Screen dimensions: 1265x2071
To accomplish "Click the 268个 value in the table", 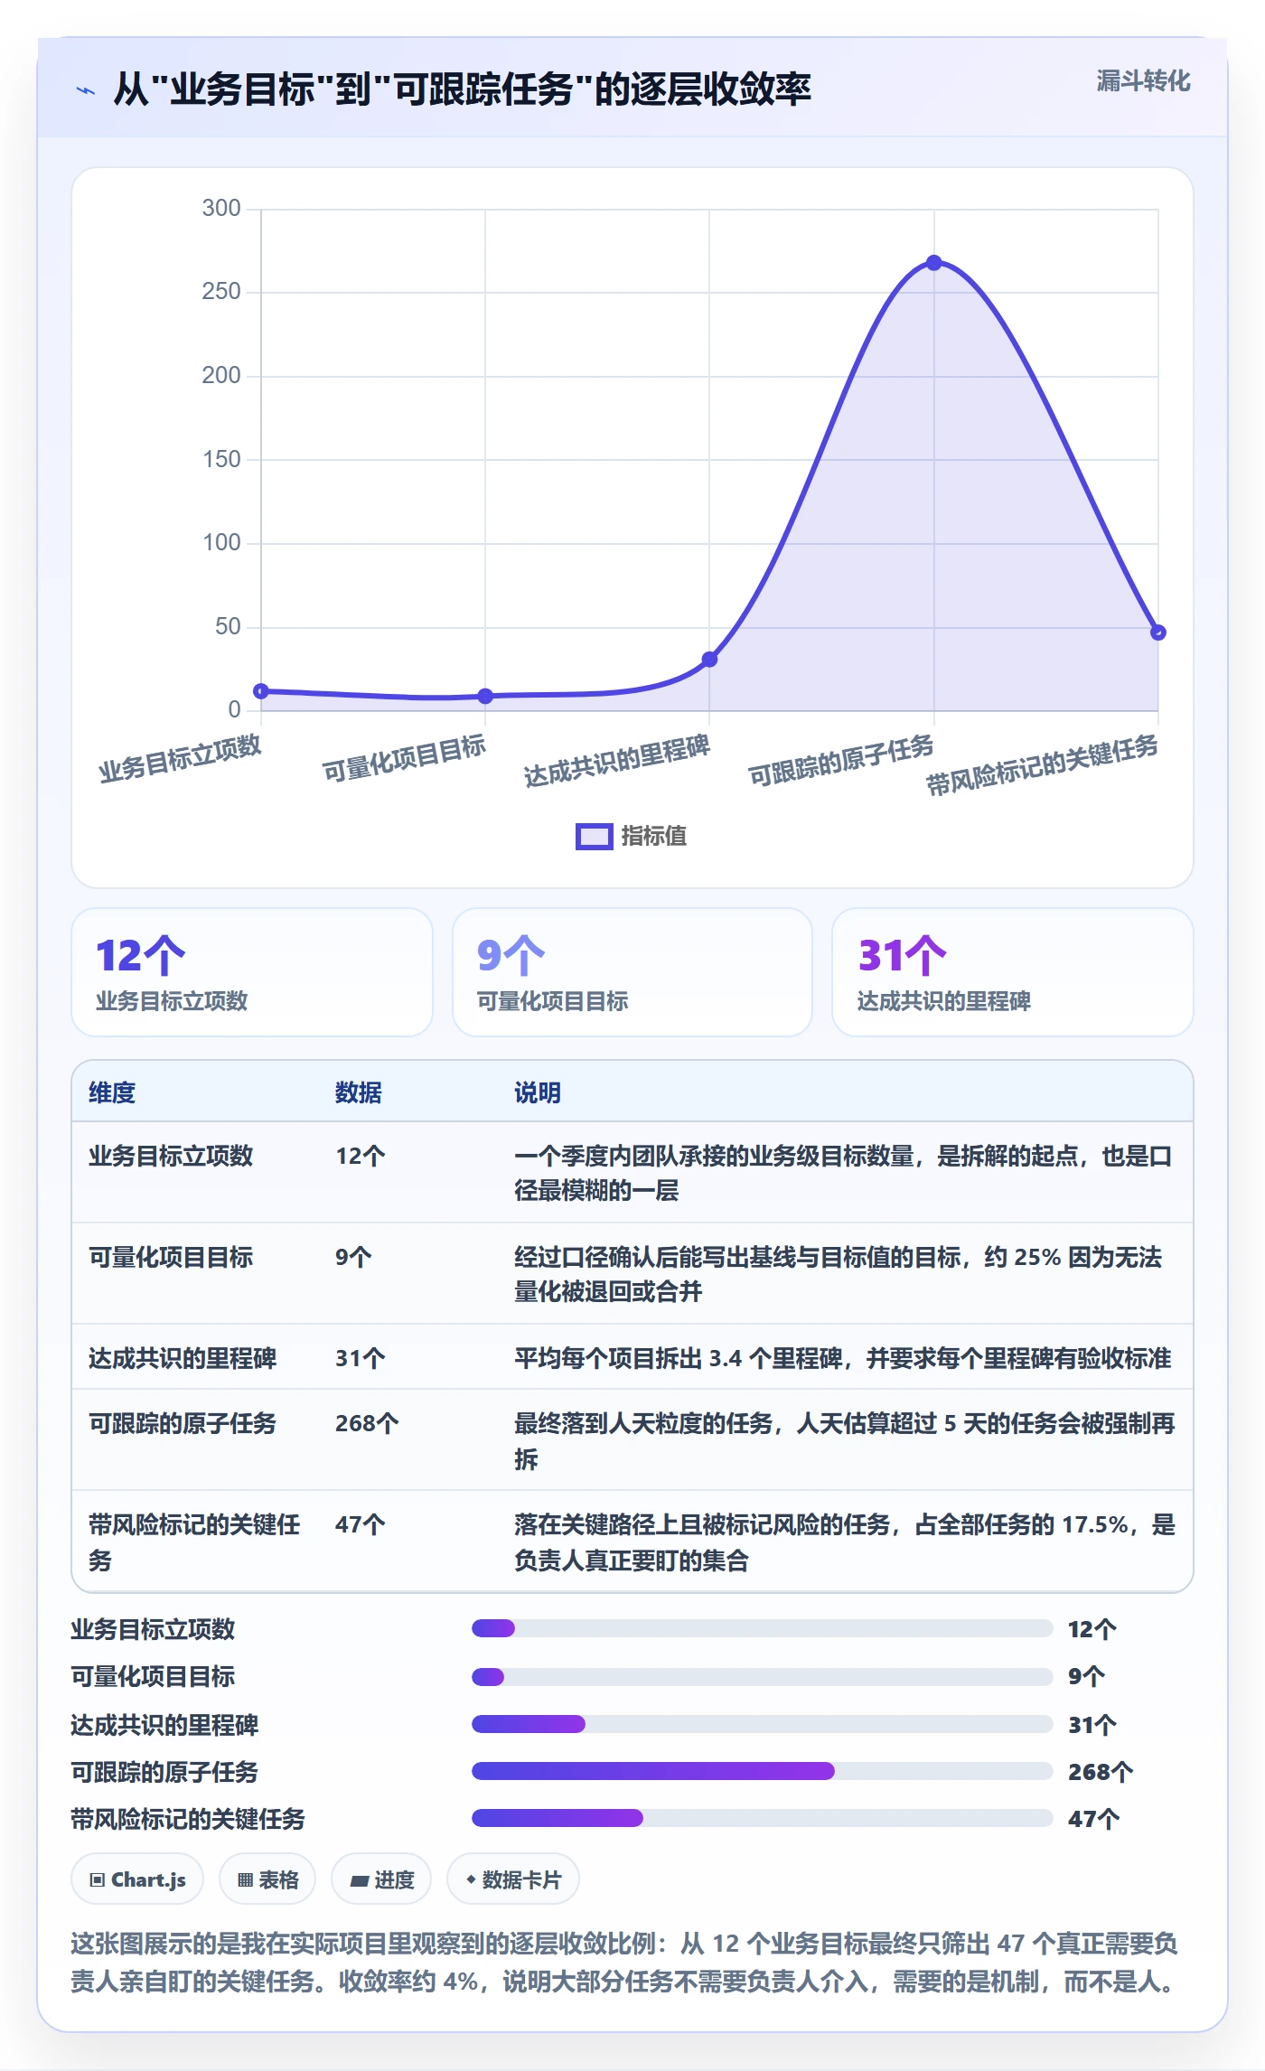I will pyautogui.click(x=367, y=1423).
